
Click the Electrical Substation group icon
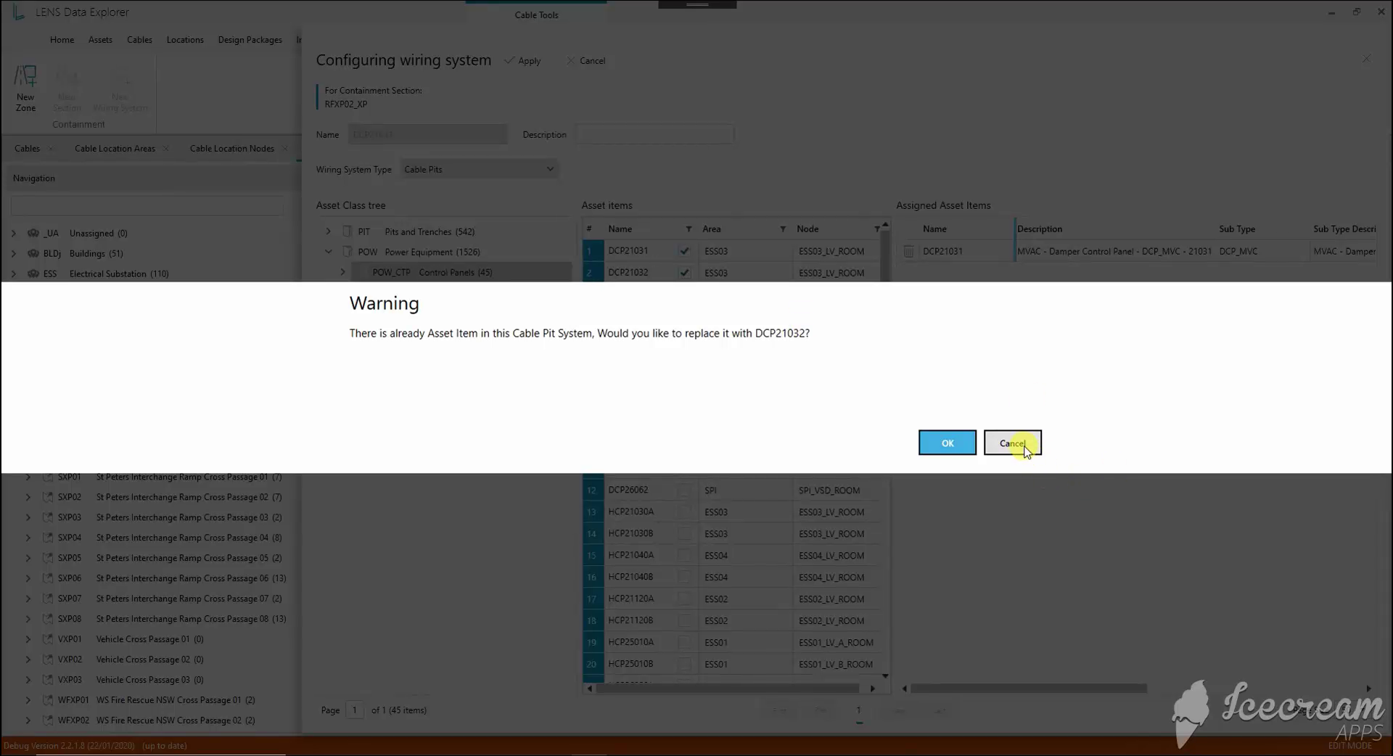(33, 274)
